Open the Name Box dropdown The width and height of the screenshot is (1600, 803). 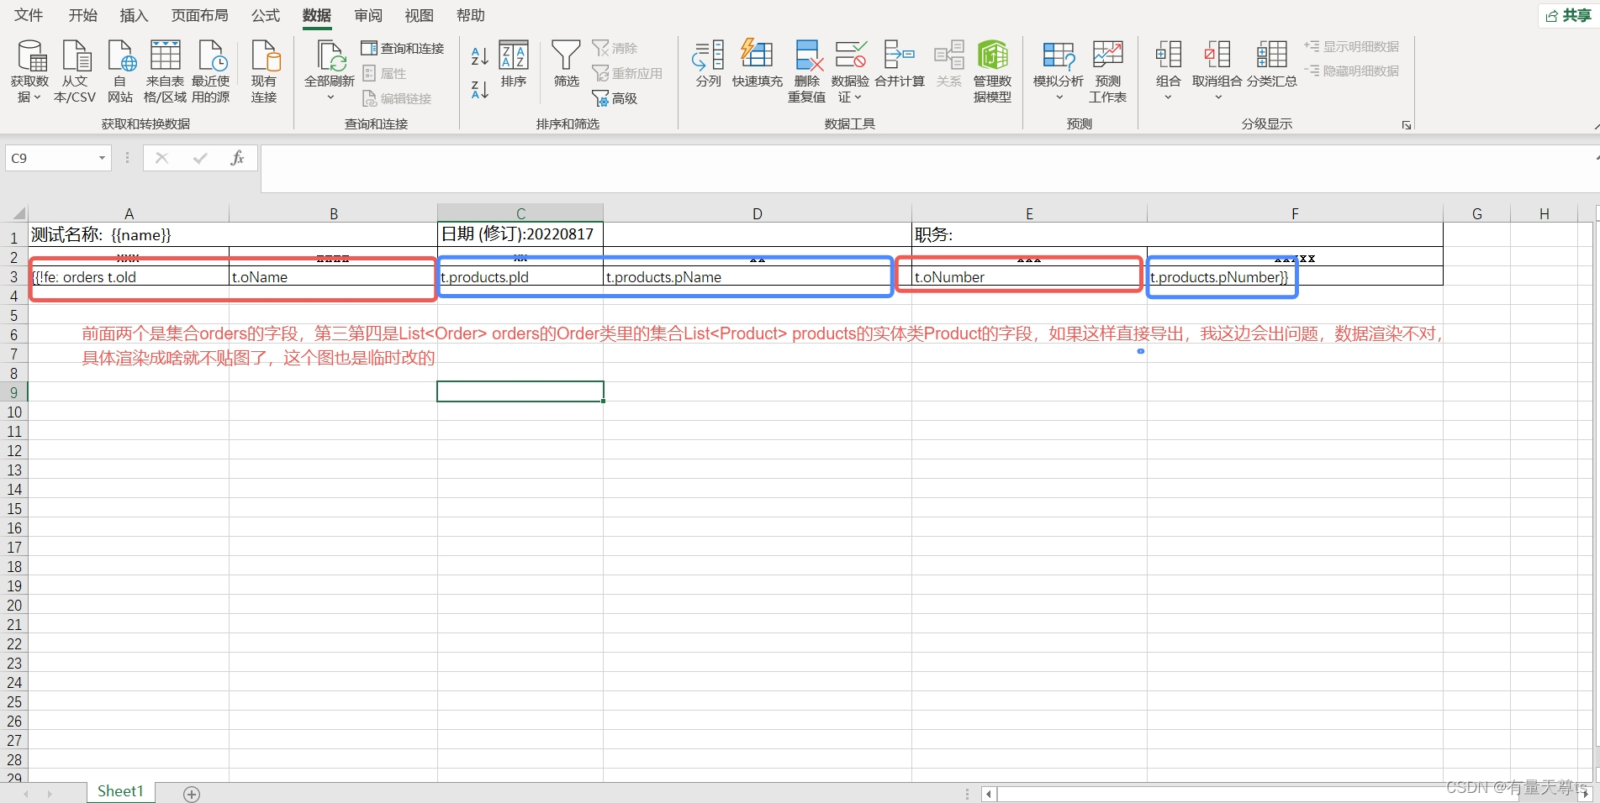(100, 158)
